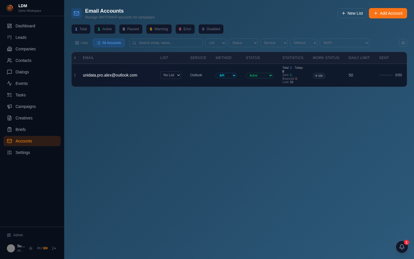Switch to All Accounts view
Image resolution: width=414 pixels, height=259 pixels.
tap(109, 43)
